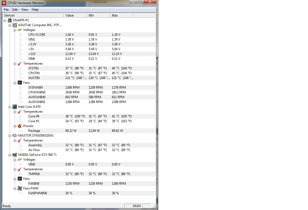This screenshot has height=210, width=308.
Task: Open the Help menu
Action: click(x=35, y=10)
